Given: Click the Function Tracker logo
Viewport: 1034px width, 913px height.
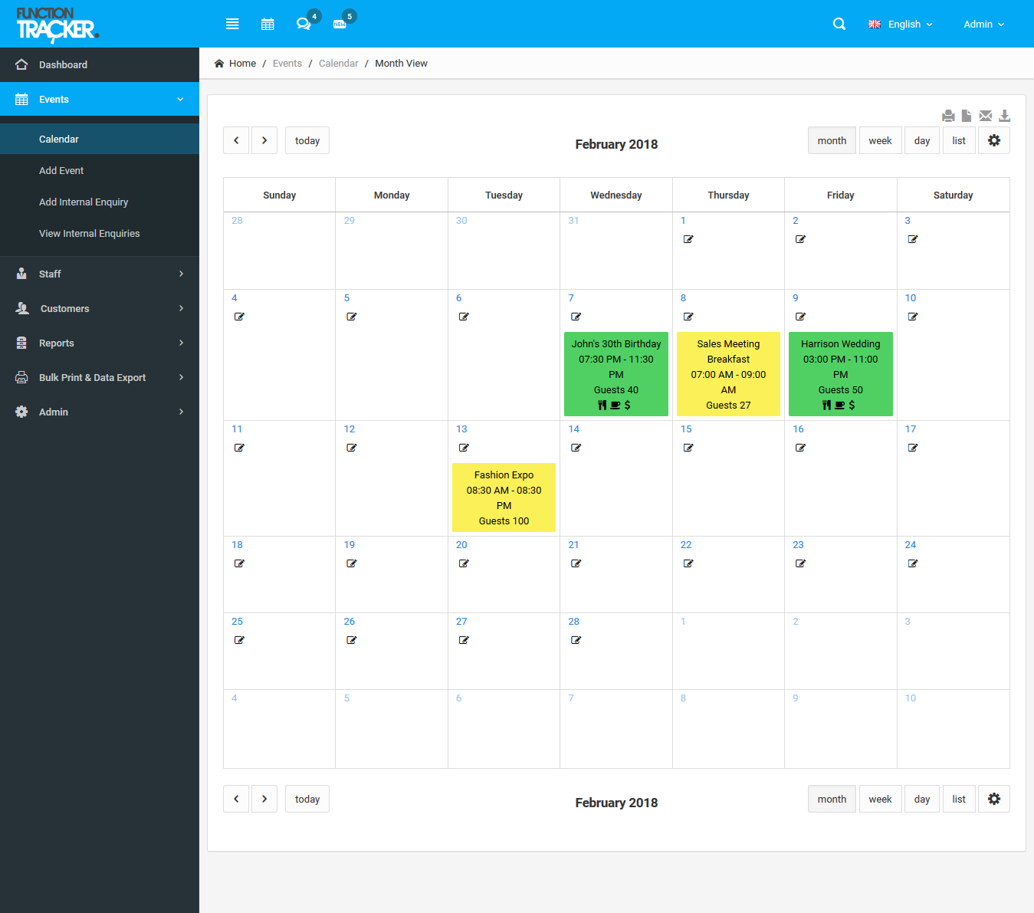Looking at the screenshot, I should 57,24.
